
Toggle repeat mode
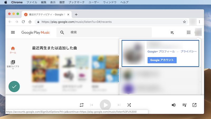[81, 105]
